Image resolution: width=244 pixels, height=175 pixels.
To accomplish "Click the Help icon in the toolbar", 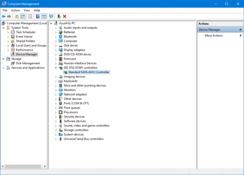I will [x=37, y=16].
